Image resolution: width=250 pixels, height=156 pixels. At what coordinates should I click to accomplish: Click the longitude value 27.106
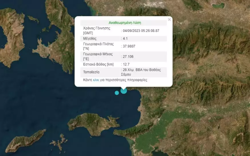click(x=128, y=57)
